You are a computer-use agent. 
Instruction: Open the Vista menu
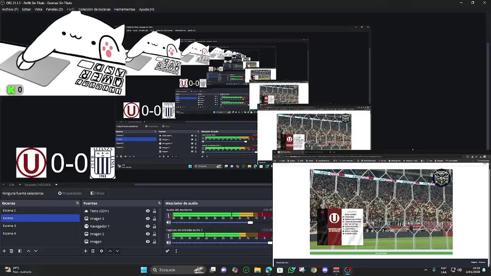click(38, 9)
